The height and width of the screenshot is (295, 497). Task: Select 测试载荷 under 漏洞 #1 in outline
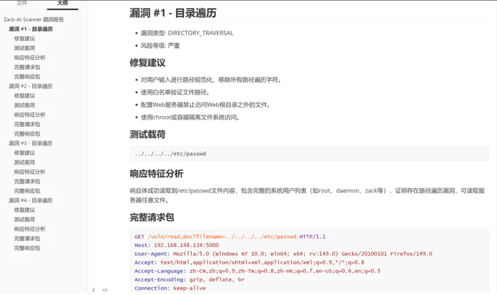[24, 48]
